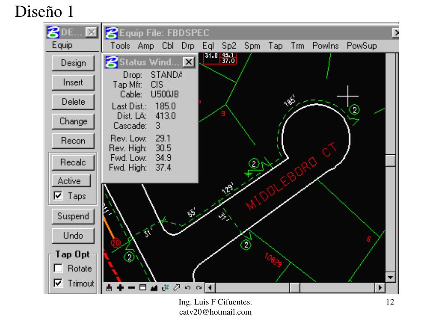
Task: Click the Change button
Action: [x=73, y=122]
